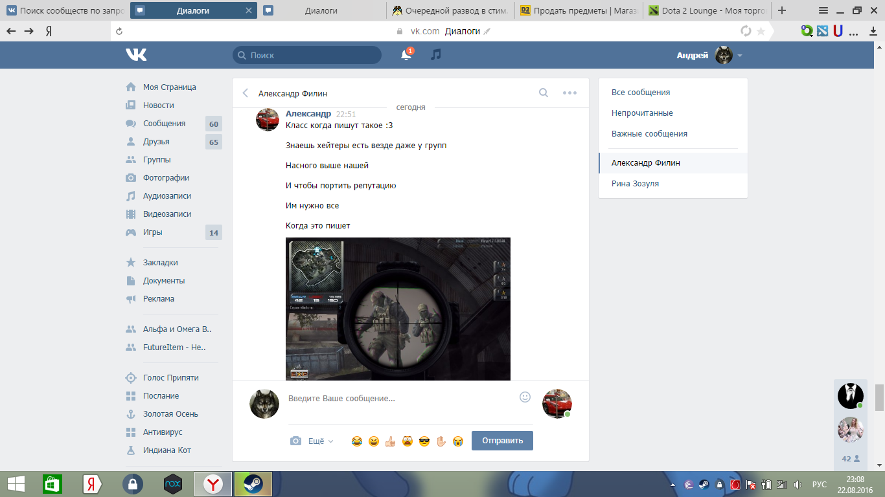
Task: Open Сообщения in the sidebar
Action: 165,124
